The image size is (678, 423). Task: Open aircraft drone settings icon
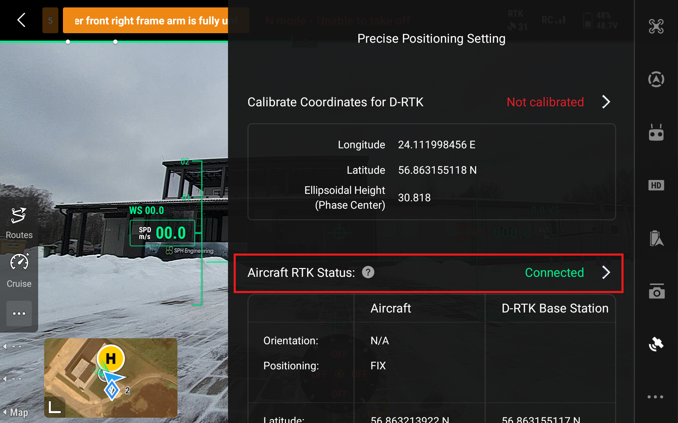coord(656,26)
